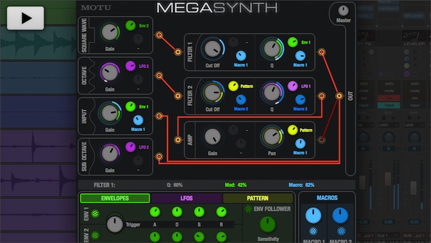Click the Env 1 Sustain knob

pyautogui.click(x=199, y=212)
